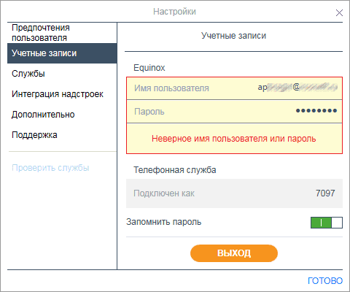Viewport: 350px width, 292px height.
Task: Click the Телефонная служба heading
Action: click(175, 170)
